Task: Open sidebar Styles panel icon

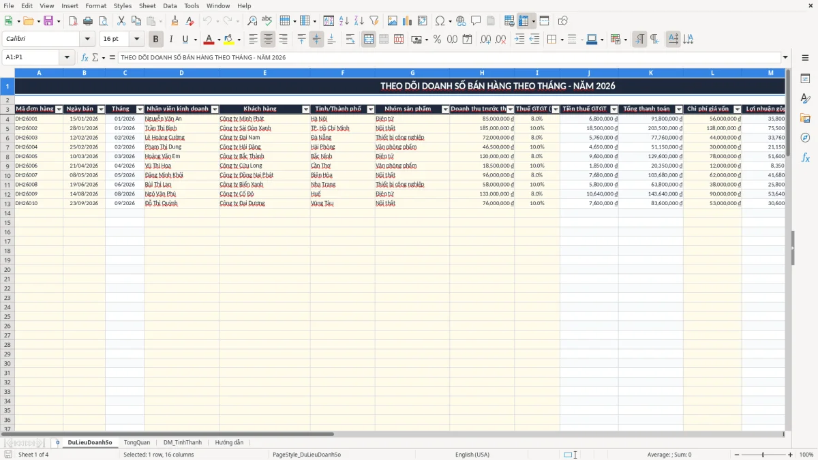Action: (805, 99)
